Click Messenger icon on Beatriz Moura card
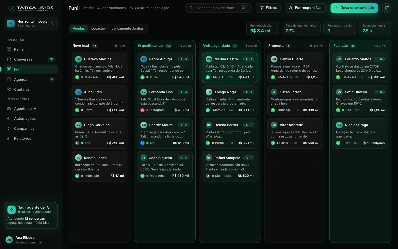Image resolution: width=398 pixels, height=249 pixels. pos(142,143)
